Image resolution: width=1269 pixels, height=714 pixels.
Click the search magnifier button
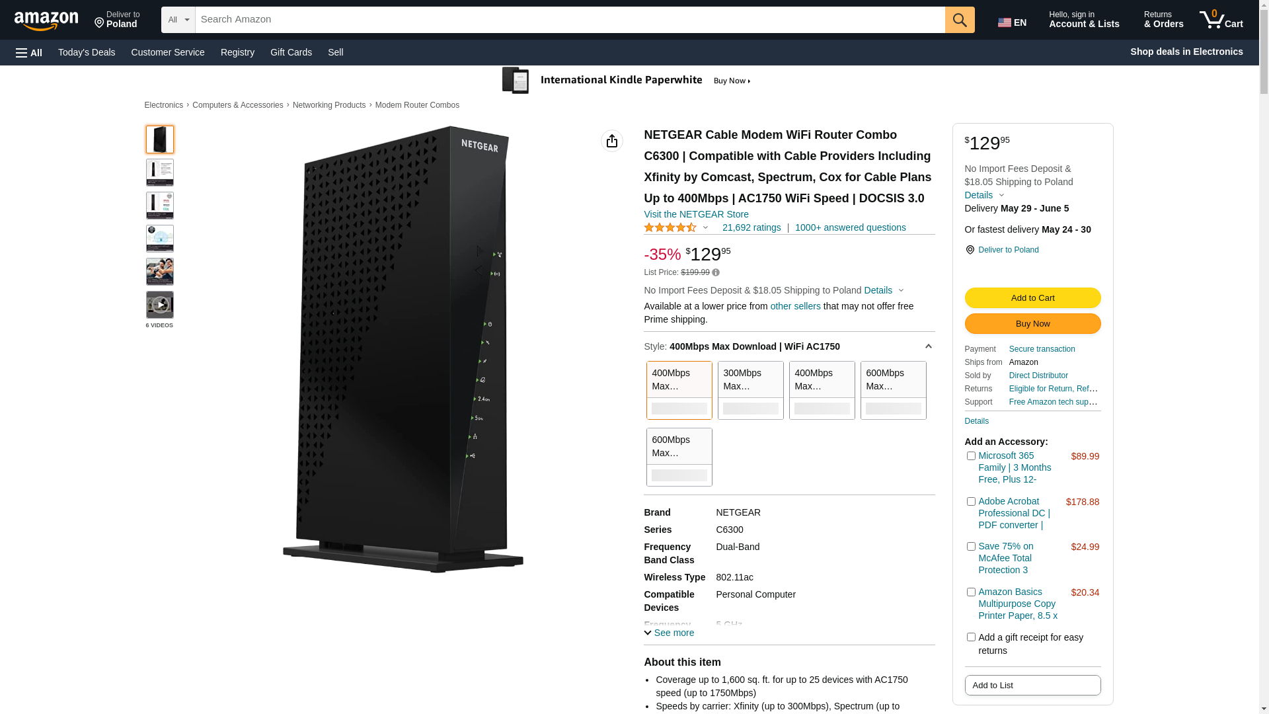pyautogui.click(x=960, y=20)
